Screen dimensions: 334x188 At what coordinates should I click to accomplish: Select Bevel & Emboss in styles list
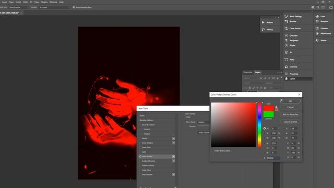pos(148,125)
